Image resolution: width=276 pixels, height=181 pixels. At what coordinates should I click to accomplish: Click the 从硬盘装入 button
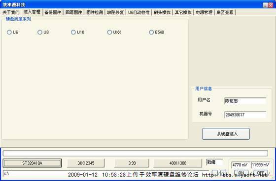click(226, 134)
